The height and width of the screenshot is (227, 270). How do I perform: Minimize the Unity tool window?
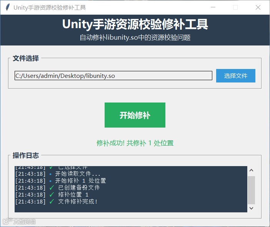coord(213,7)
